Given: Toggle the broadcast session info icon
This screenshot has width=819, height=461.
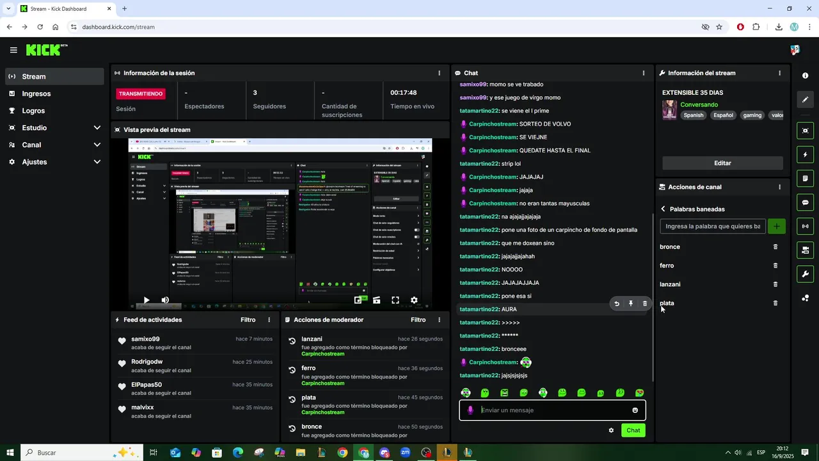Looking at the screenshot, I should pyautogui.click(x=805, y=226).
